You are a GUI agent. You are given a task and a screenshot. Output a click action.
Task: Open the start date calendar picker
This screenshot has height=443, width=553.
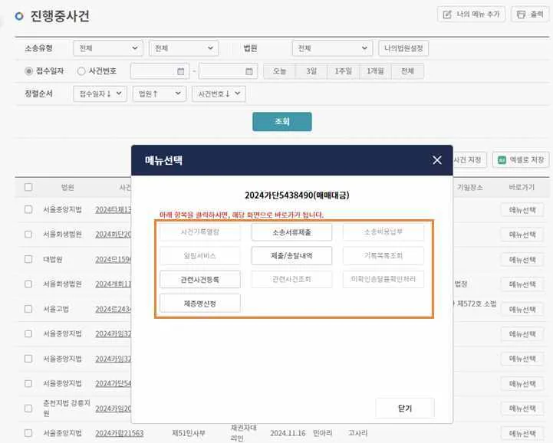180,71
